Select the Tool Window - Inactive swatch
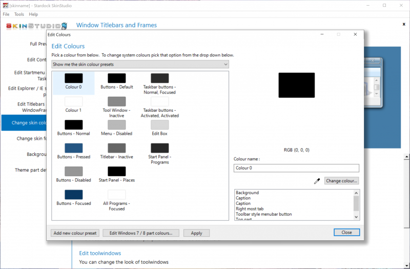 click(x=117, y=101)
